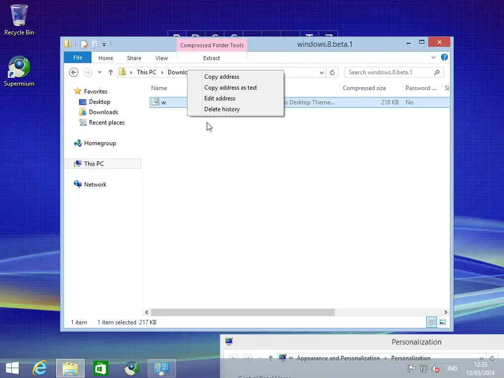Open the address bar history dropdown
This screenshot has height=378, width=504.
tap(321, 72)
